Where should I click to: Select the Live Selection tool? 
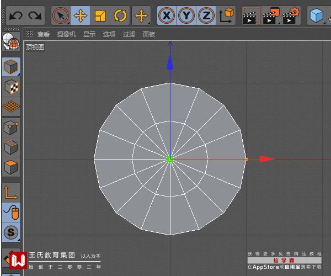61,15
